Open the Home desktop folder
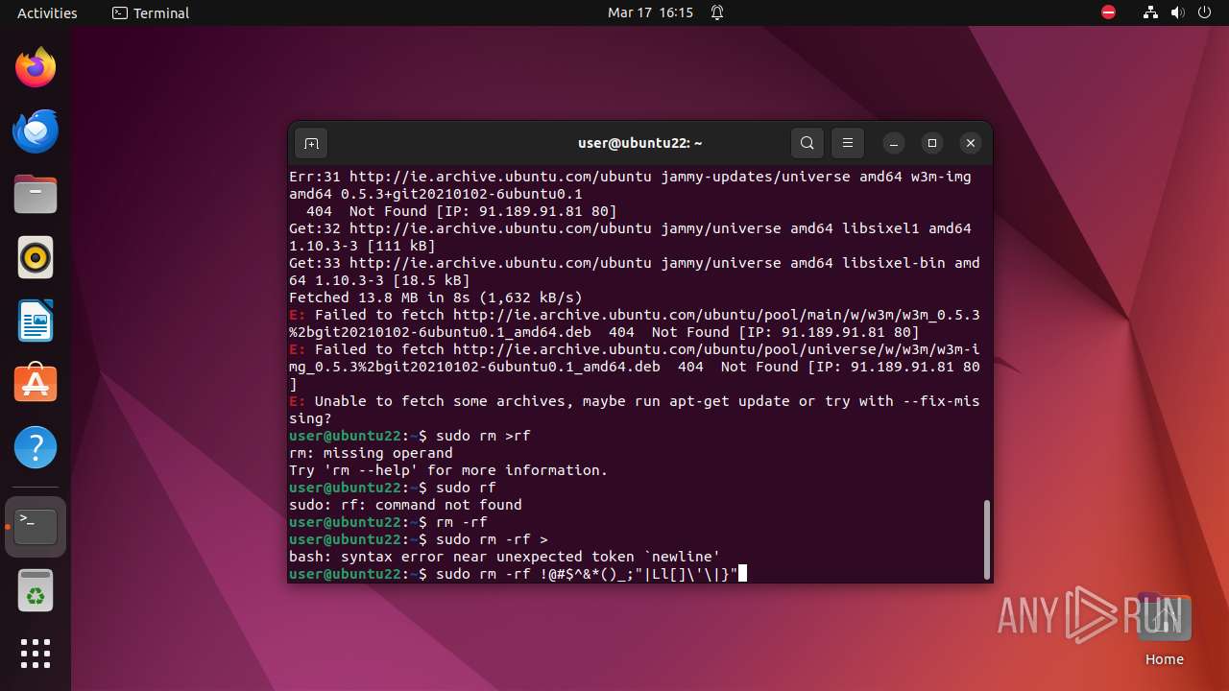 pyautogui.click(x=1164, y=631)
